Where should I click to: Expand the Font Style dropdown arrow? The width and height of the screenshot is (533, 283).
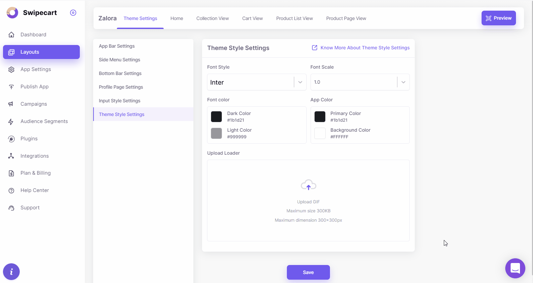coord(300,82)
